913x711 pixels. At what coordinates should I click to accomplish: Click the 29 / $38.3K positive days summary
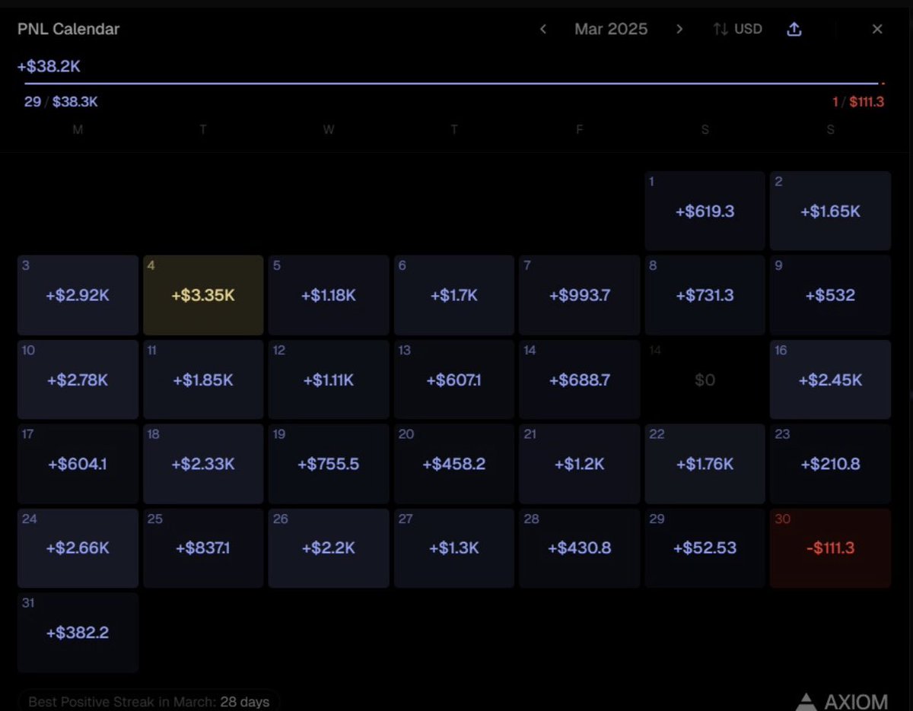coord(61,102)
